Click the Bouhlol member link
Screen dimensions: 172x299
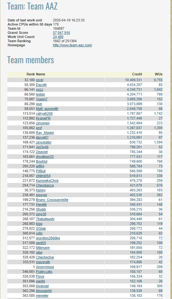(x=41, y=161)
